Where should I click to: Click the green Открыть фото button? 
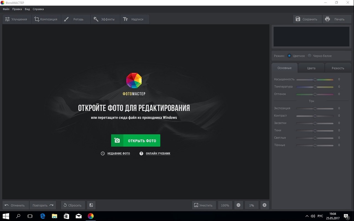136,141
